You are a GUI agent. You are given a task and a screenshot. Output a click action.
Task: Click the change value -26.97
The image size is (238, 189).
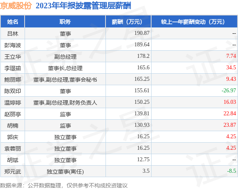click(229, 90)
